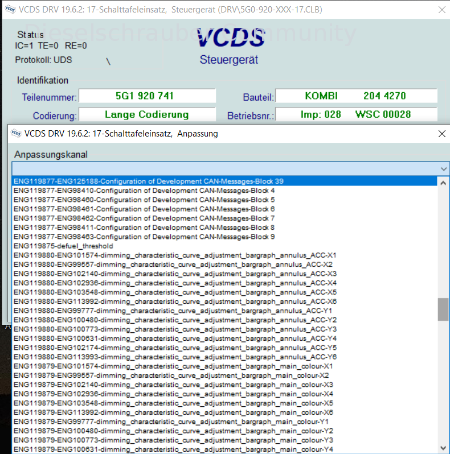
Task: Pick bargraph_main_colour-Y3 channel
Action: pyautogui.click(x=224, y=440)
